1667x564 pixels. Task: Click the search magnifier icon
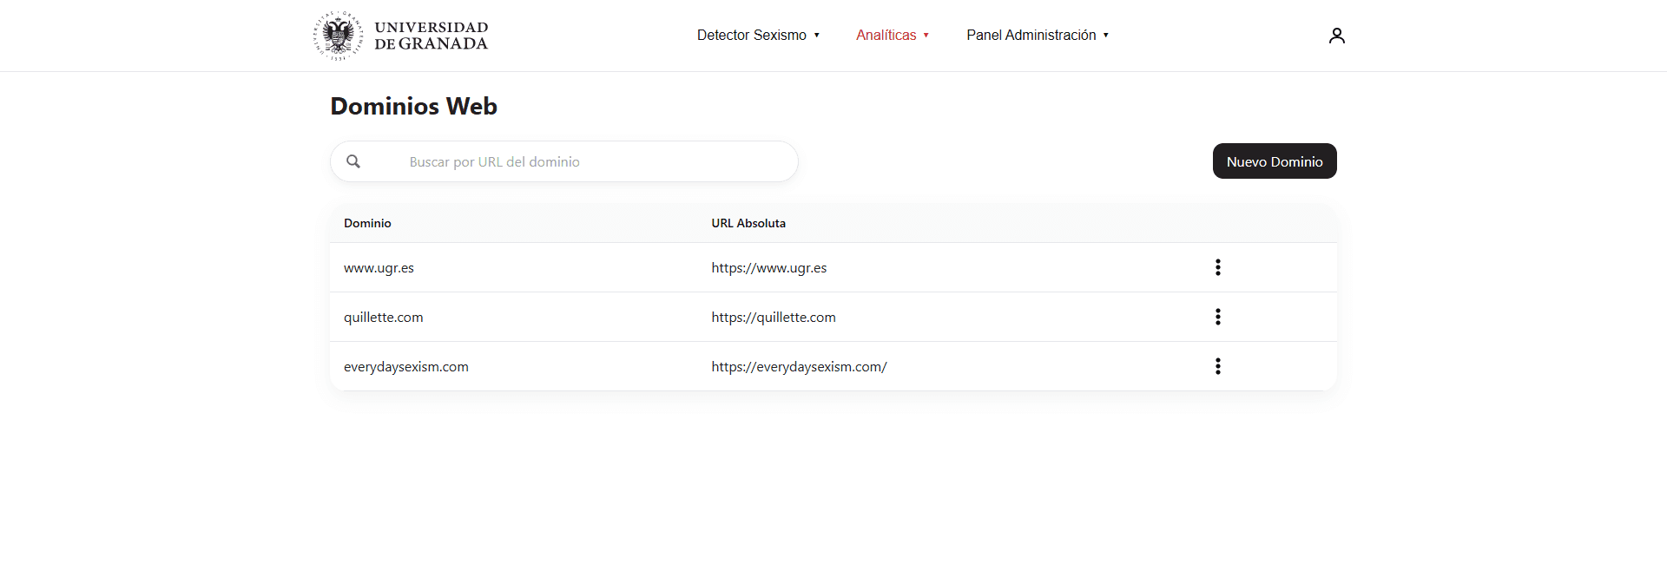[x=353, y=161]
